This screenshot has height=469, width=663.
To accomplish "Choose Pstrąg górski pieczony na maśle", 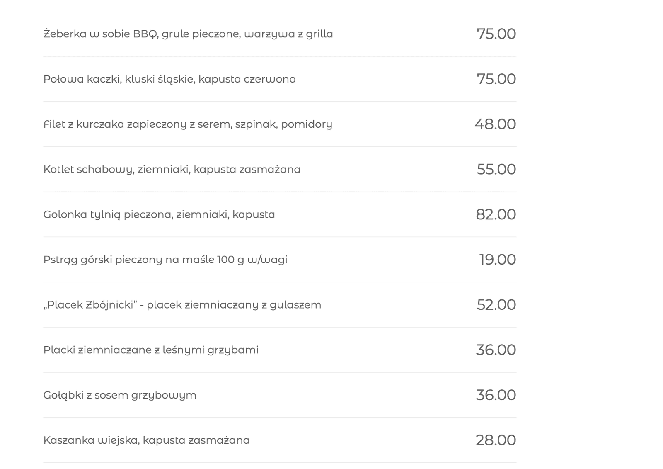I will tap(165, 260).
